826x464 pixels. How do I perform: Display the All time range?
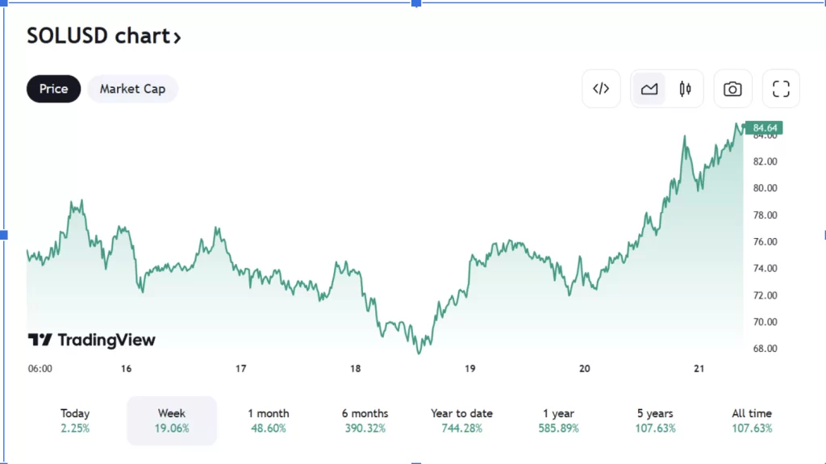pyautogui.click(x=752, y=420)
